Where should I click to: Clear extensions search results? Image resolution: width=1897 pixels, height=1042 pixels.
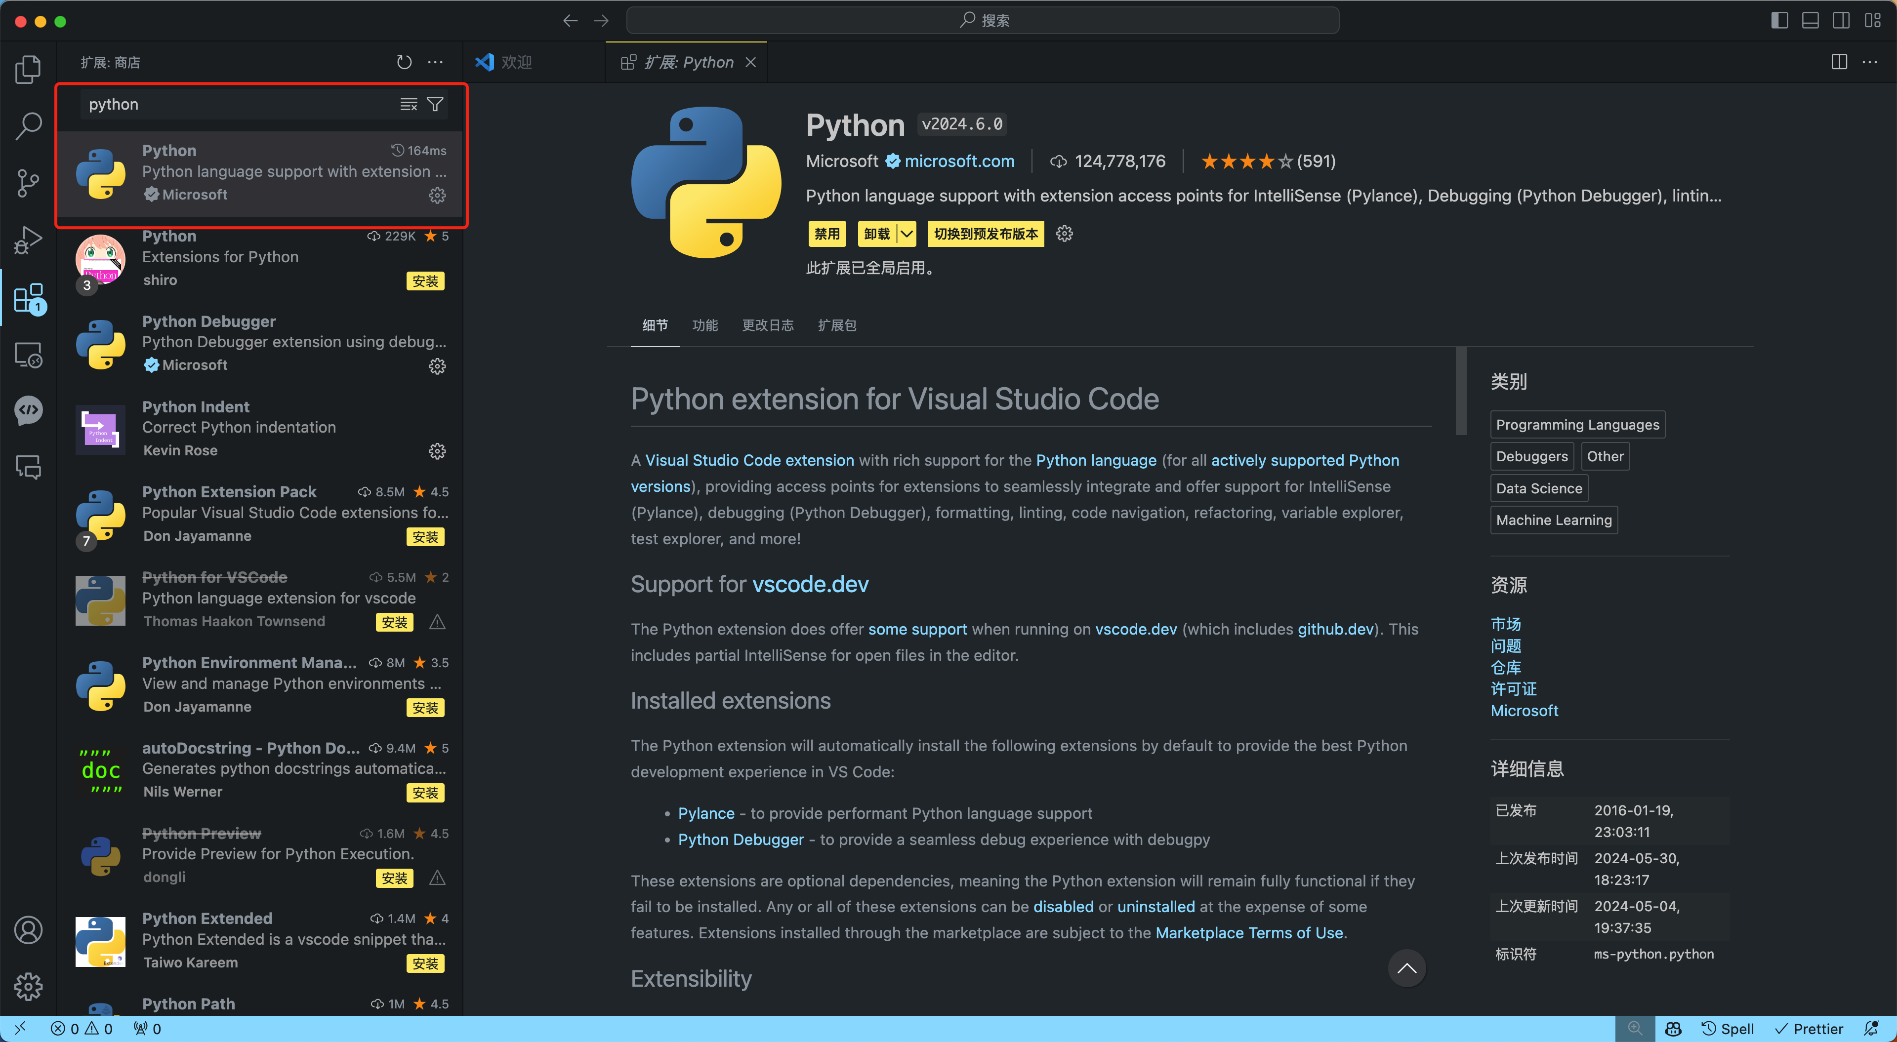tap(409, 104)
